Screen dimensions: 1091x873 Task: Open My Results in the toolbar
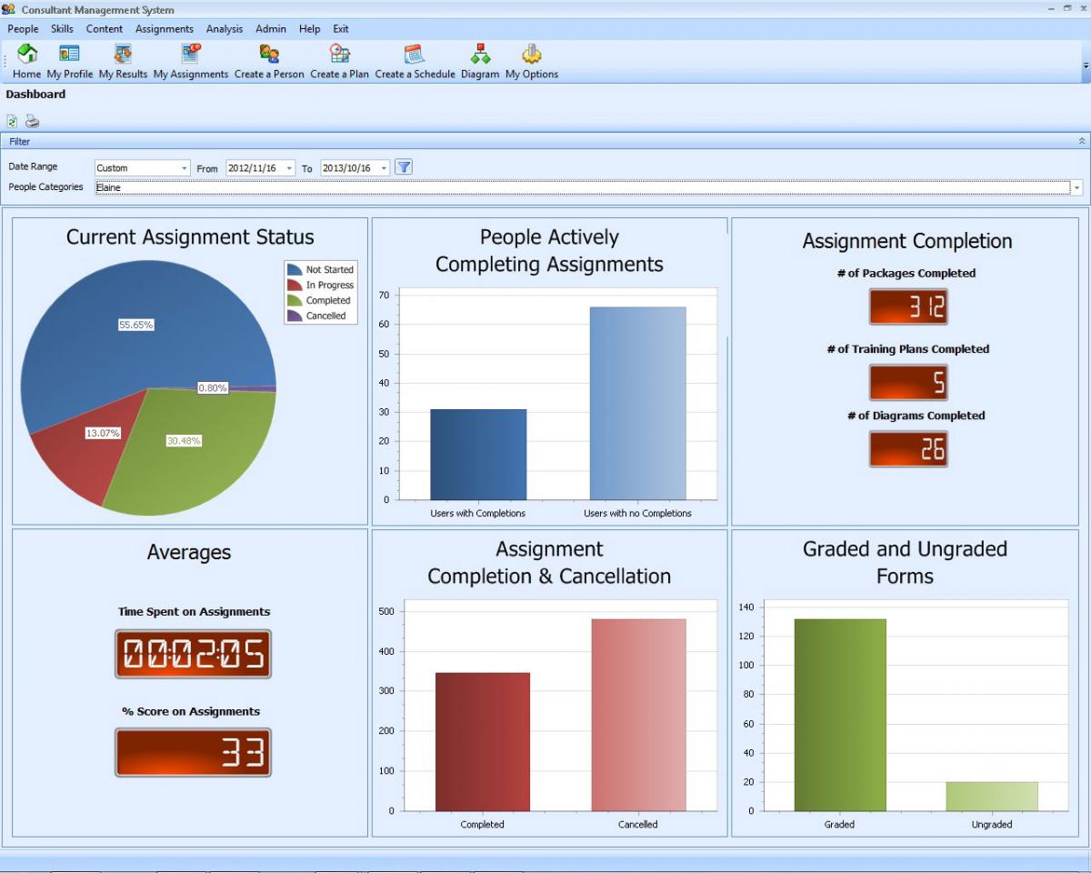123,55
